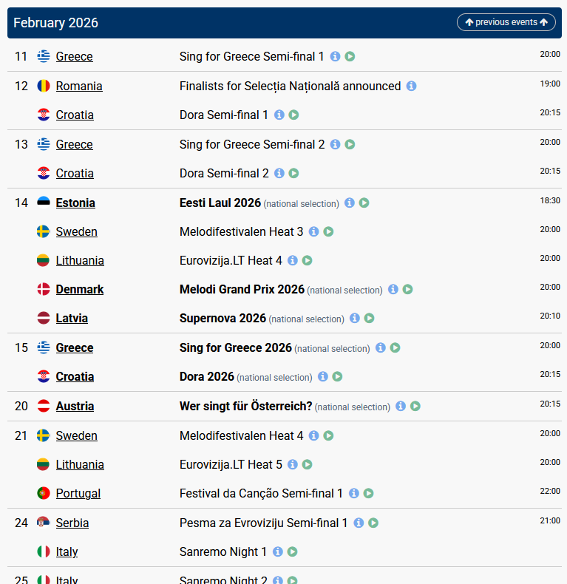This screenshot has width=567, height=584.
Task: Play Supernova 2026 video
Action: pyautogui.click(x=369, y=318)
